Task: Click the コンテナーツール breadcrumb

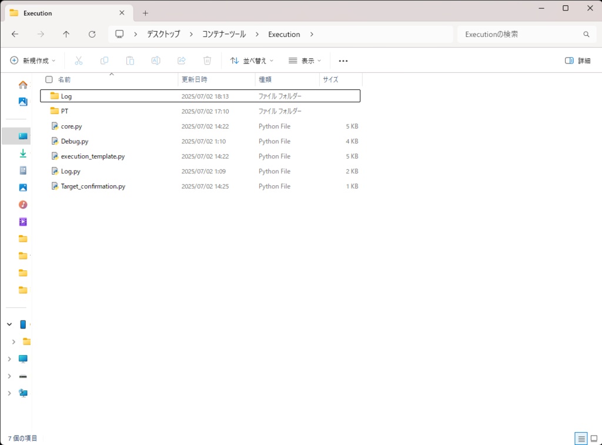Action: 224,34
